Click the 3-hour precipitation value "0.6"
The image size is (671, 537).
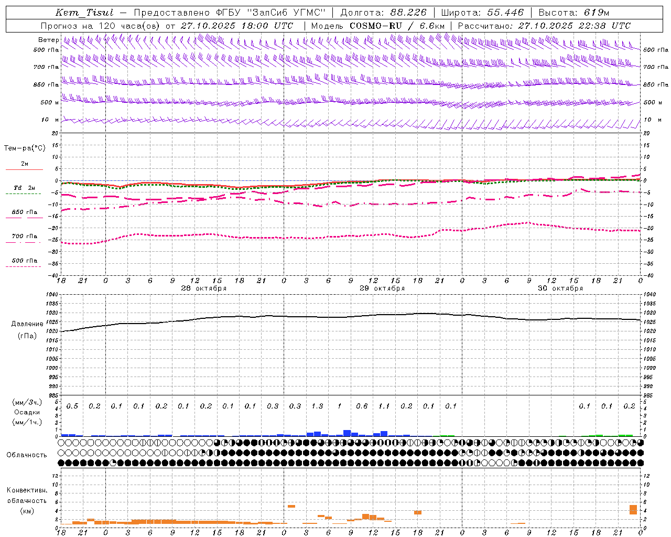click(x=362, y=406)
